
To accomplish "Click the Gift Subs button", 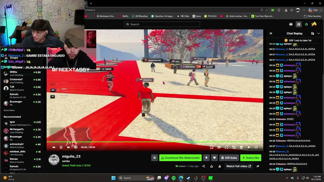I will coord(229,158).
